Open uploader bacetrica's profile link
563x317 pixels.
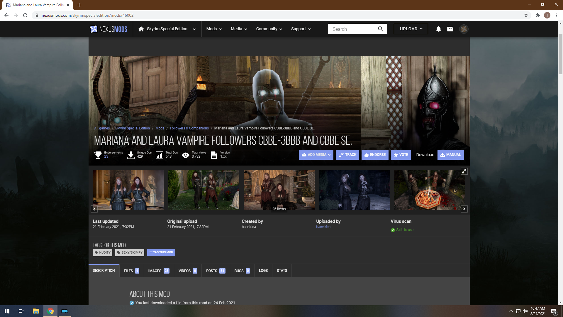click(323, 227)
